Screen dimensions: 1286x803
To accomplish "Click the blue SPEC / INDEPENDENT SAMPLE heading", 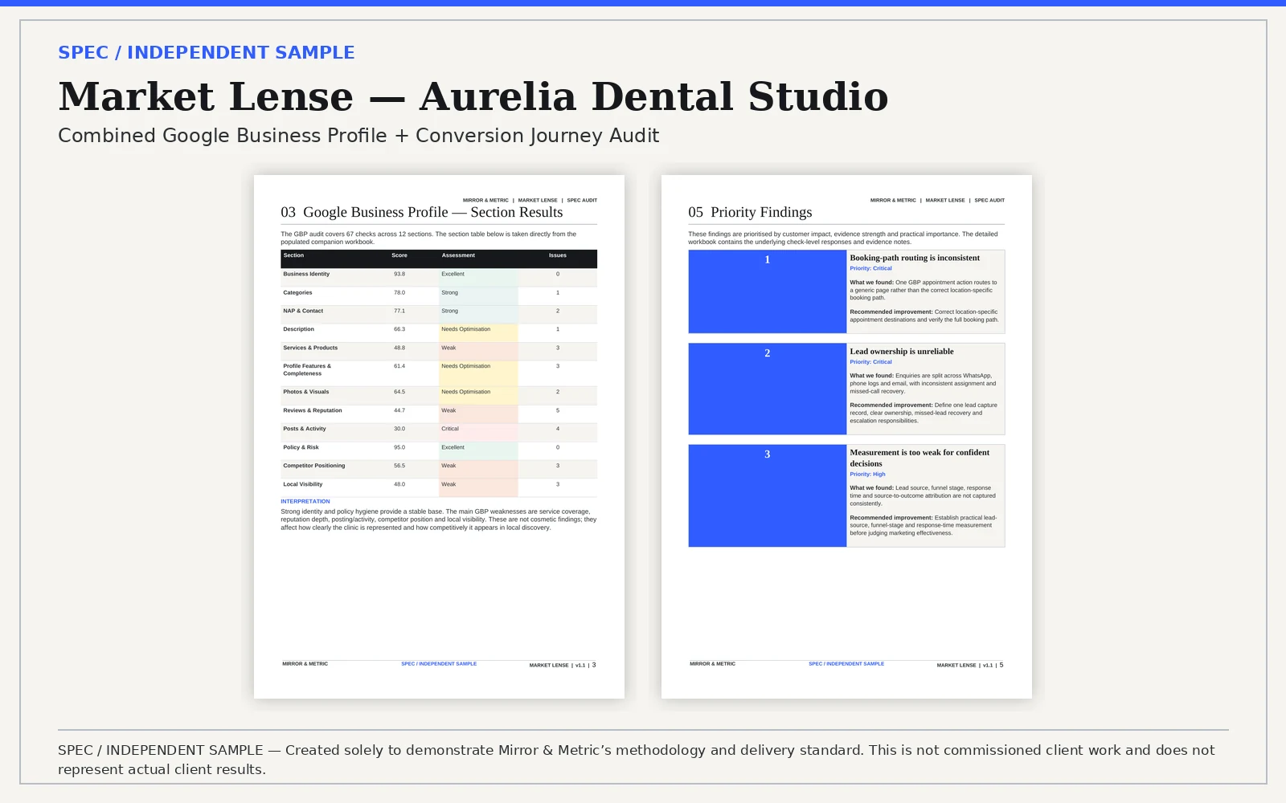I will click(207, 53).
